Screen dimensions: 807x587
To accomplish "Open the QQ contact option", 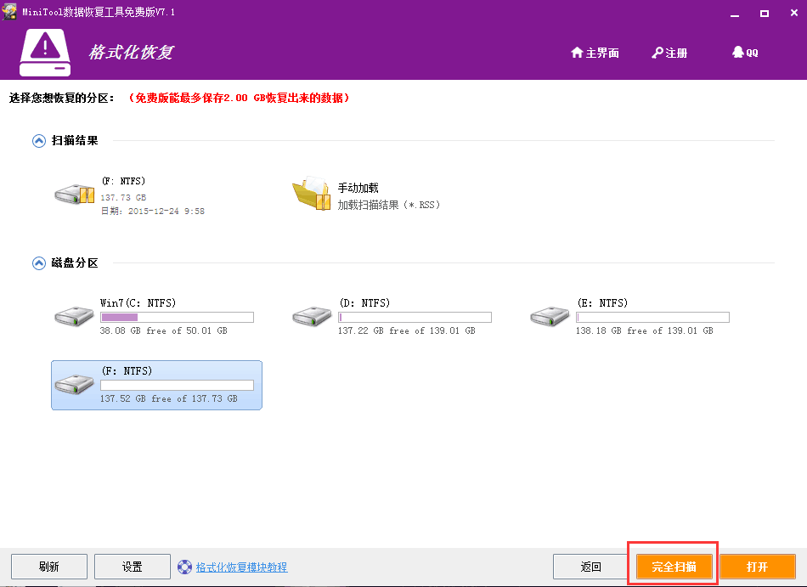I will 745,53.
